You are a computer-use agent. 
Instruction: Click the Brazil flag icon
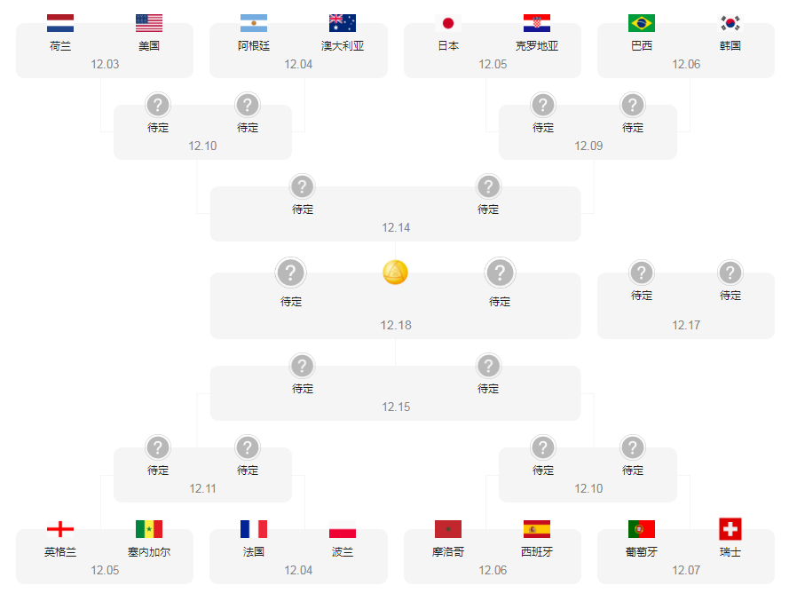point(642,23)
